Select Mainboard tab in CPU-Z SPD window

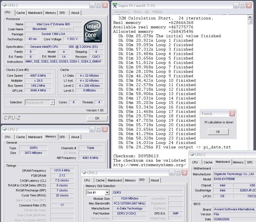[x=115, y=180]
